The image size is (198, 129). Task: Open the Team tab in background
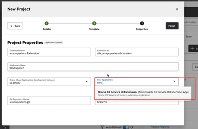[189, 37]
